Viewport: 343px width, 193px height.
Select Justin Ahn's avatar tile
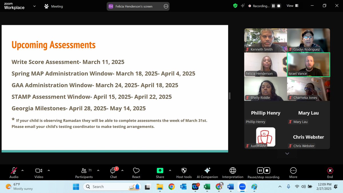click(266, 137)
